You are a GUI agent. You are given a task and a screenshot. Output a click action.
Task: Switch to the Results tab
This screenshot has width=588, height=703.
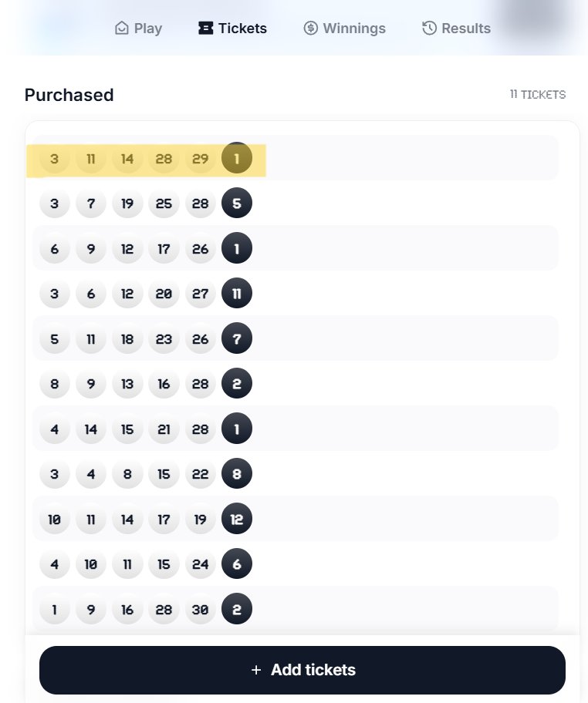click(x=456, y=29)
